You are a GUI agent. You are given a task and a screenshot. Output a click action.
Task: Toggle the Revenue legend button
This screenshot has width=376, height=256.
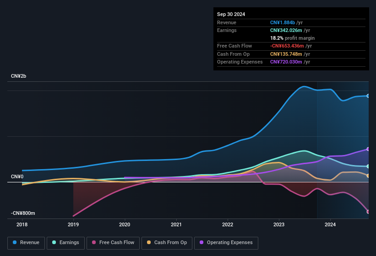(26, 243)
